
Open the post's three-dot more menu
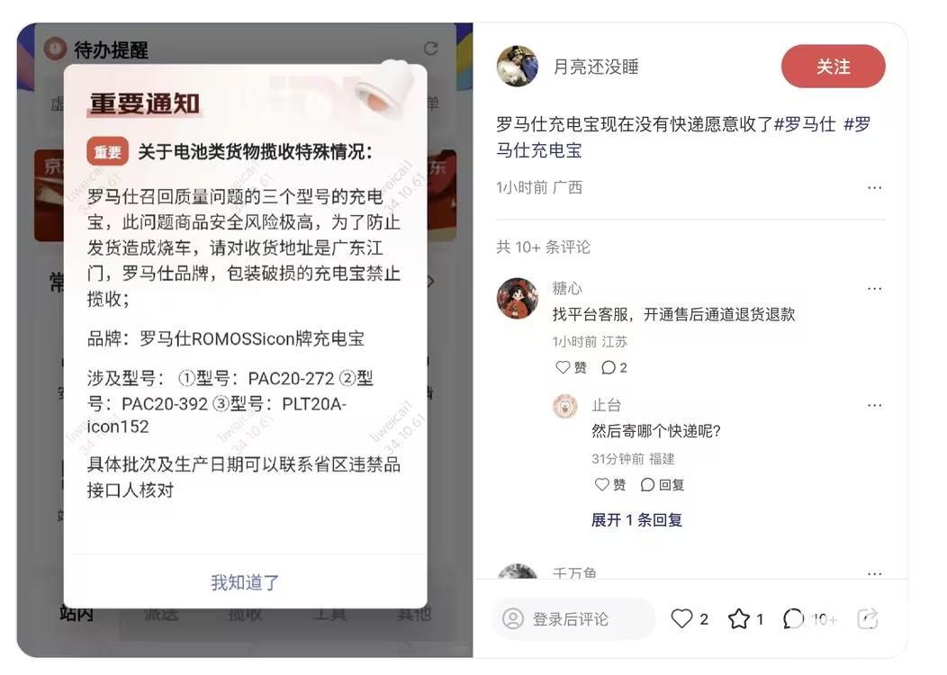(x=874, y=188)
